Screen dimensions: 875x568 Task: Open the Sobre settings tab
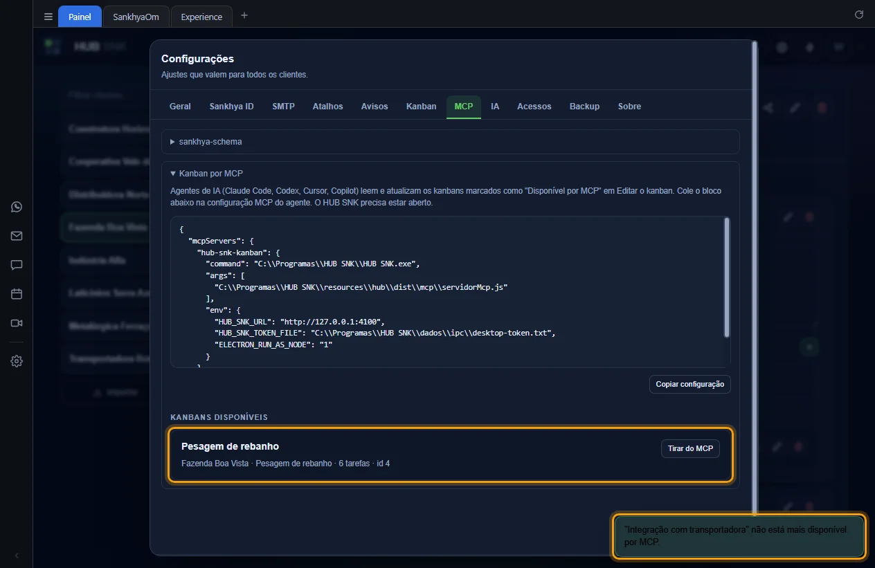coord(629,107)
